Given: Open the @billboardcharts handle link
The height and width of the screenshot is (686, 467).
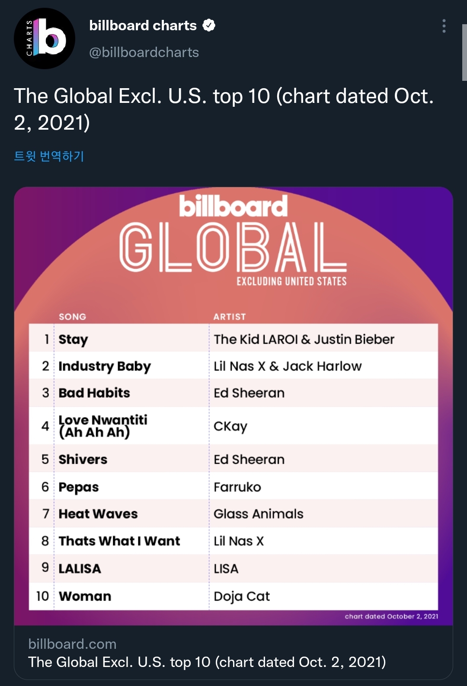Looking at the screenshot, I should click(x=144, y=52).
